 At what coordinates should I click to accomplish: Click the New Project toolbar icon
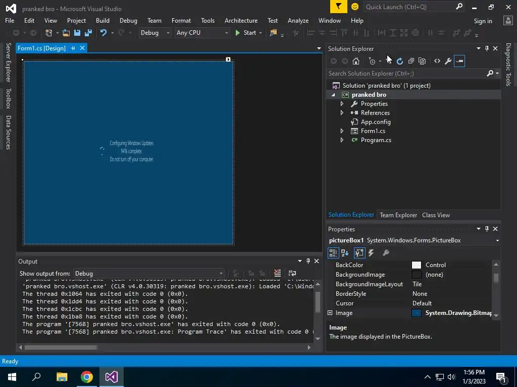coord(49,33)
